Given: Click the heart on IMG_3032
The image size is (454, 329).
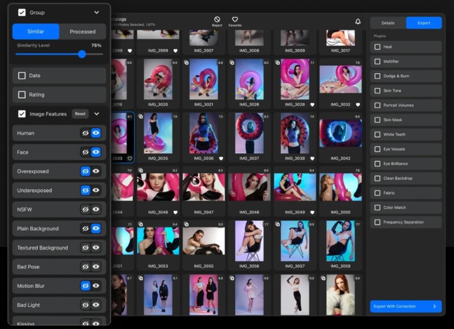Looking at the screenshot, I should [358, 104].
